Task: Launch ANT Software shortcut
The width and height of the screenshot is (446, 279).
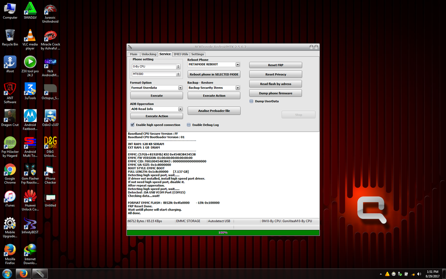Action: pyautogui.click(x=10, y=93)
